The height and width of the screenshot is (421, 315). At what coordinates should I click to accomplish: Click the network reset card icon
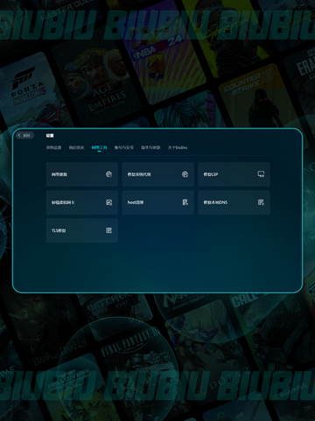tap(108, 174)
